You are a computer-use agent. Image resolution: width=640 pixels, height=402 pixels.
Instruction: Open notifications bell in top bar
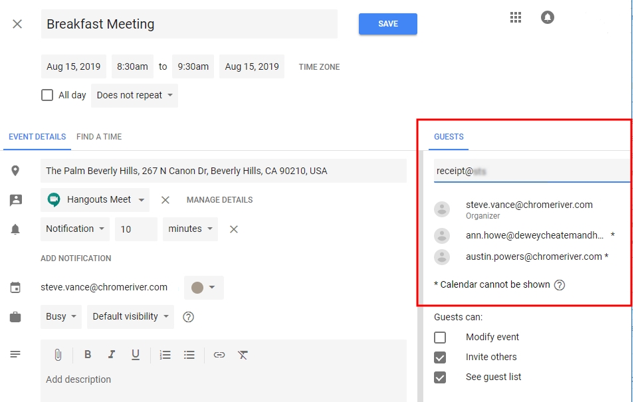coord(548,18)
